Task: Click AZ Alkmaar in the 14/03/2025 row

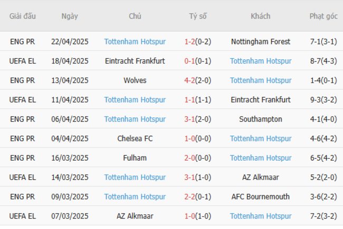Action: pos(261,177)
